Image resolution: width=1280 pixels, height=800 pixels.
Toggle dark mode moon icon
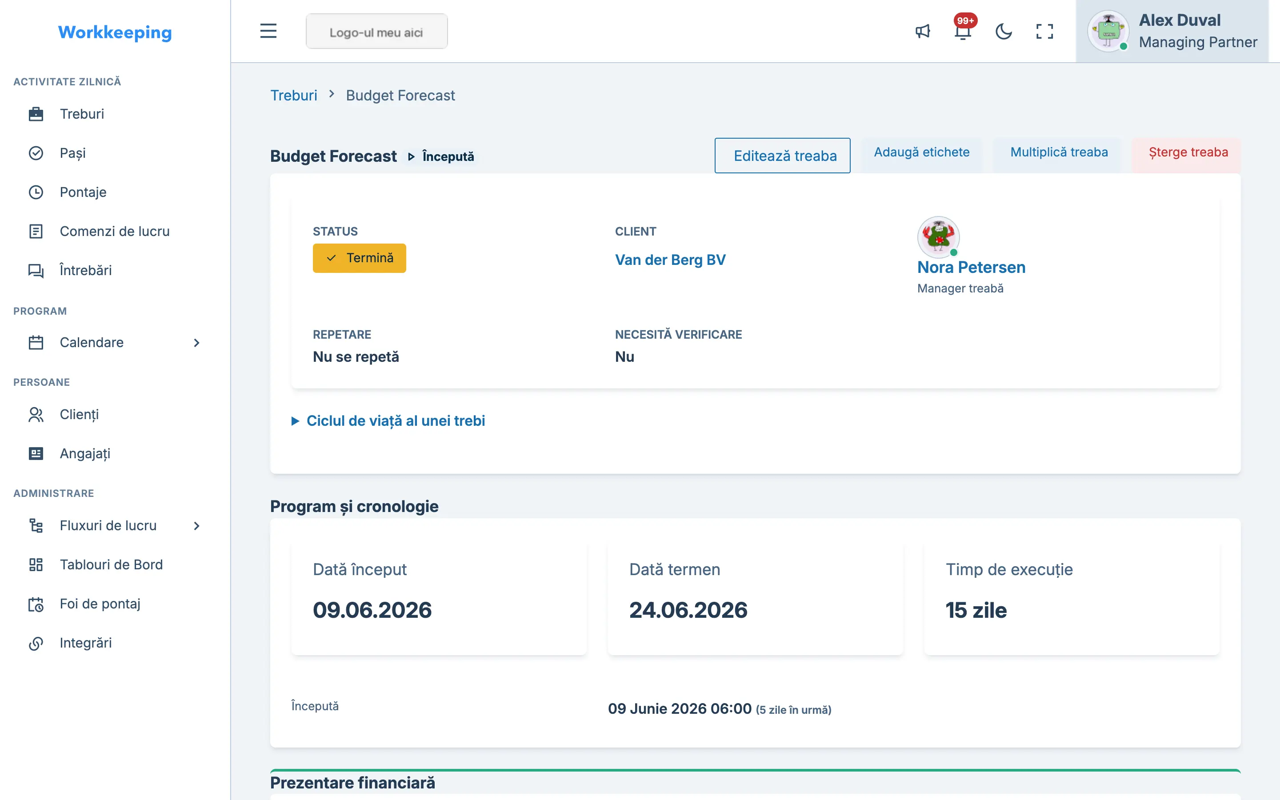coord(1004,31)
